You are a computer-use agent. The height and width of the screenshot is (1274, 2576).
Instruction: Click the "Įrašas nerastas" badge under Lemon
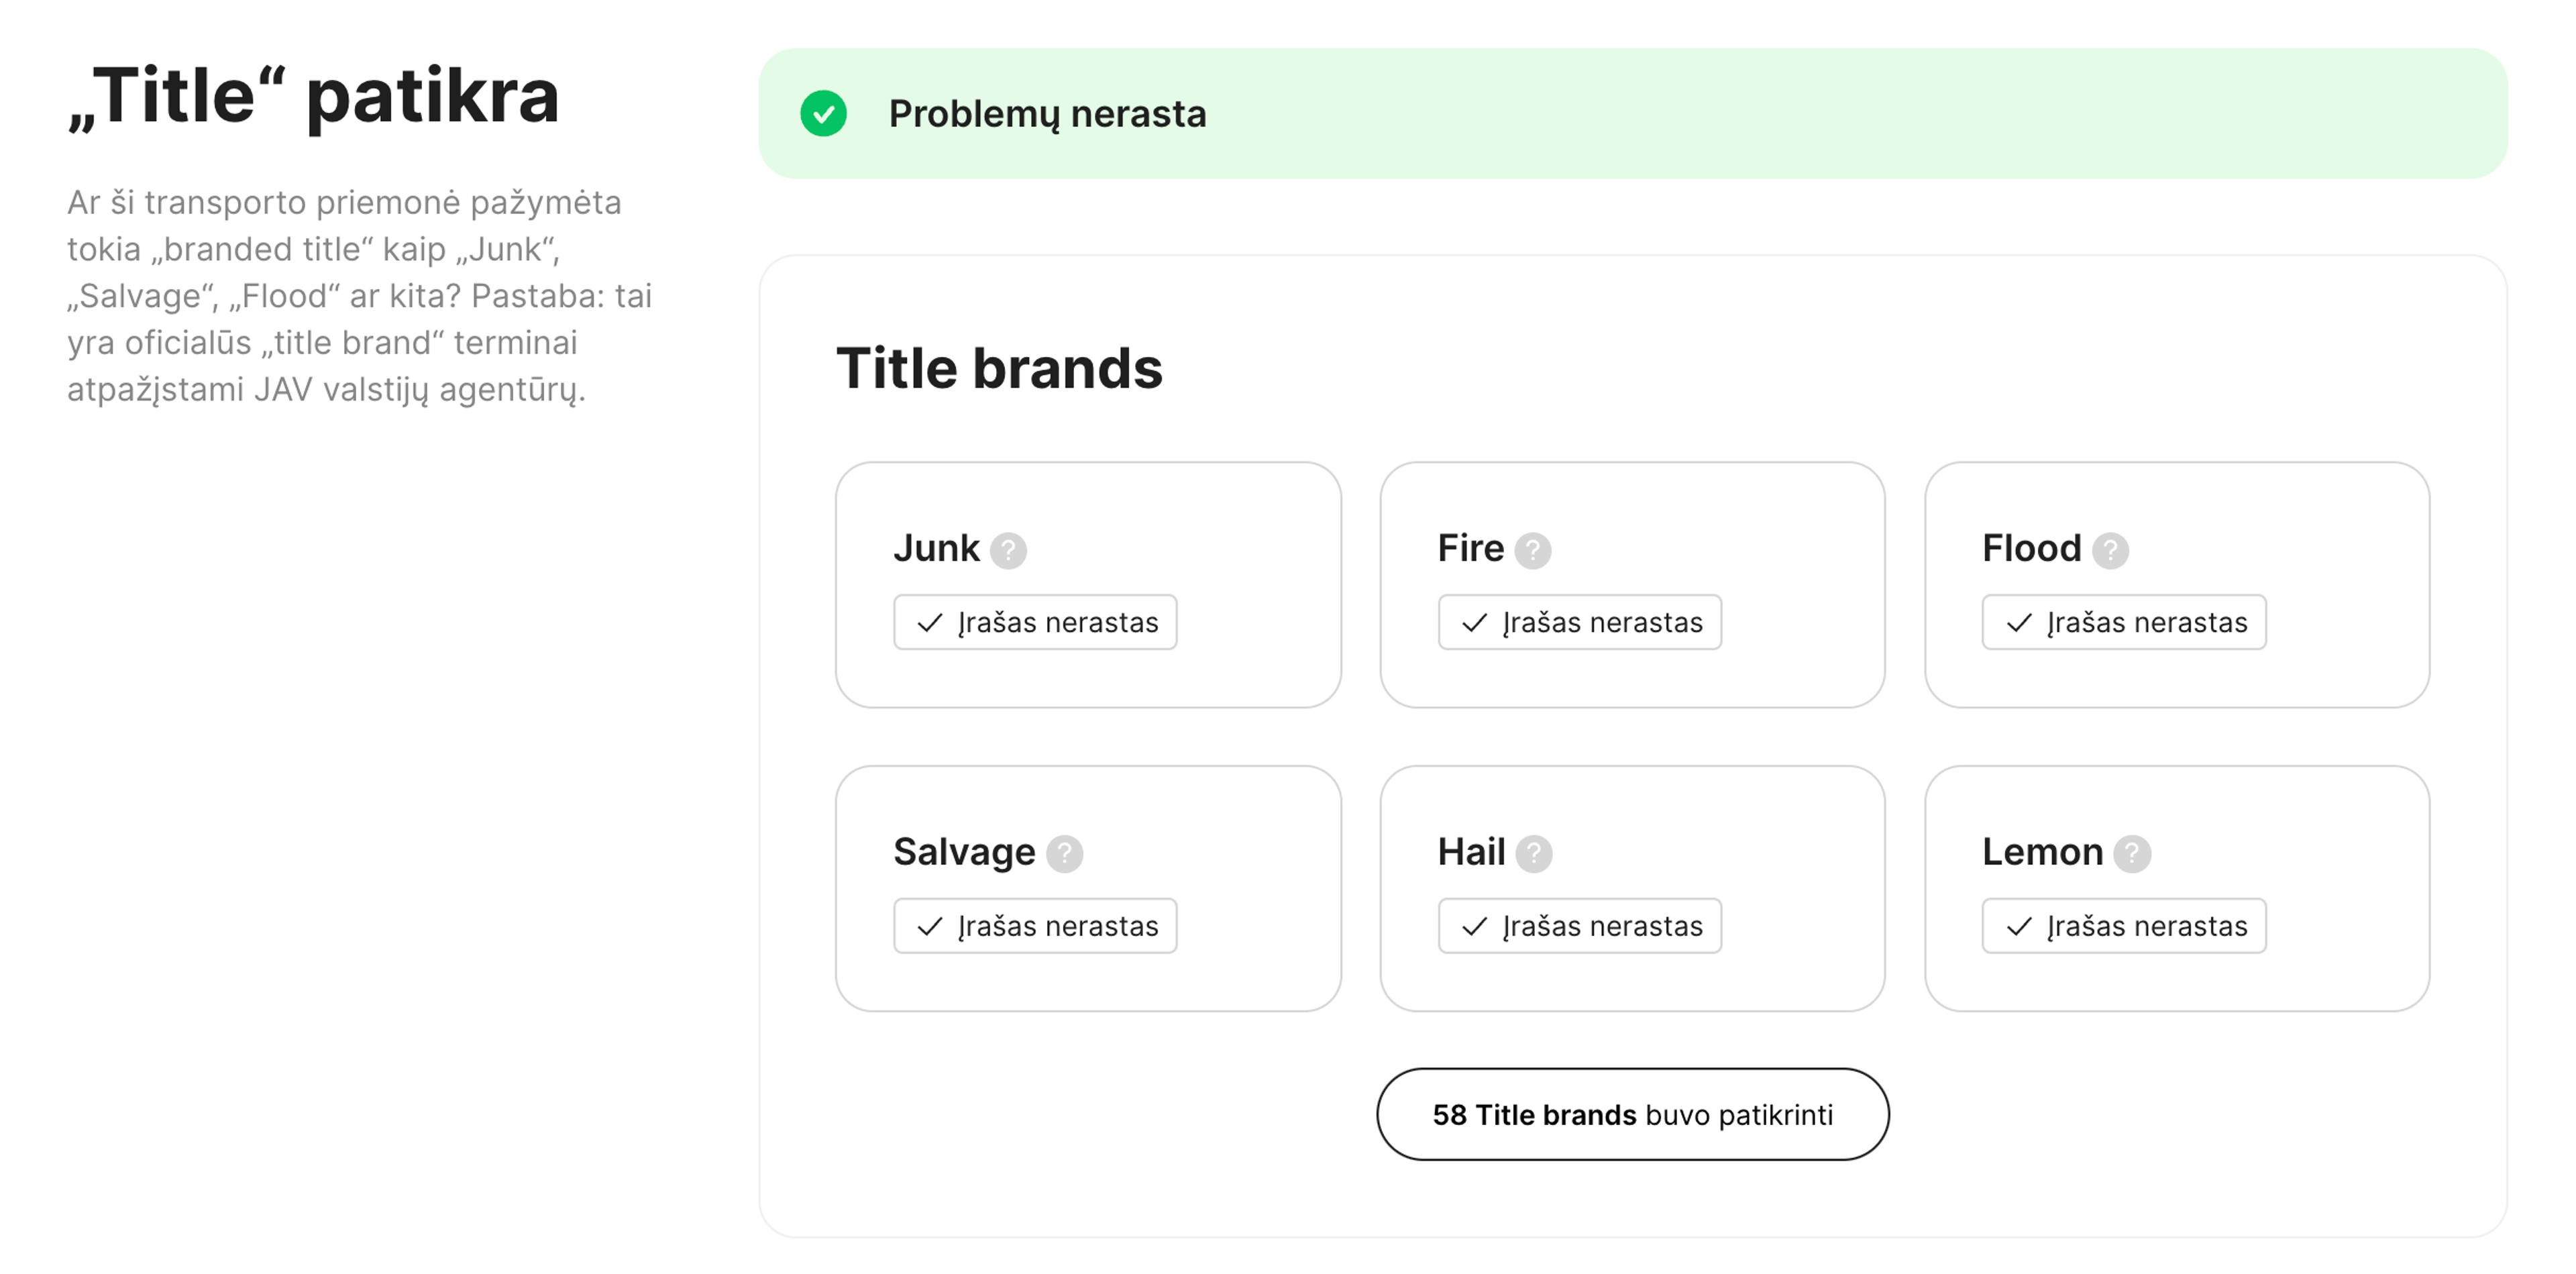(2123, 927)
